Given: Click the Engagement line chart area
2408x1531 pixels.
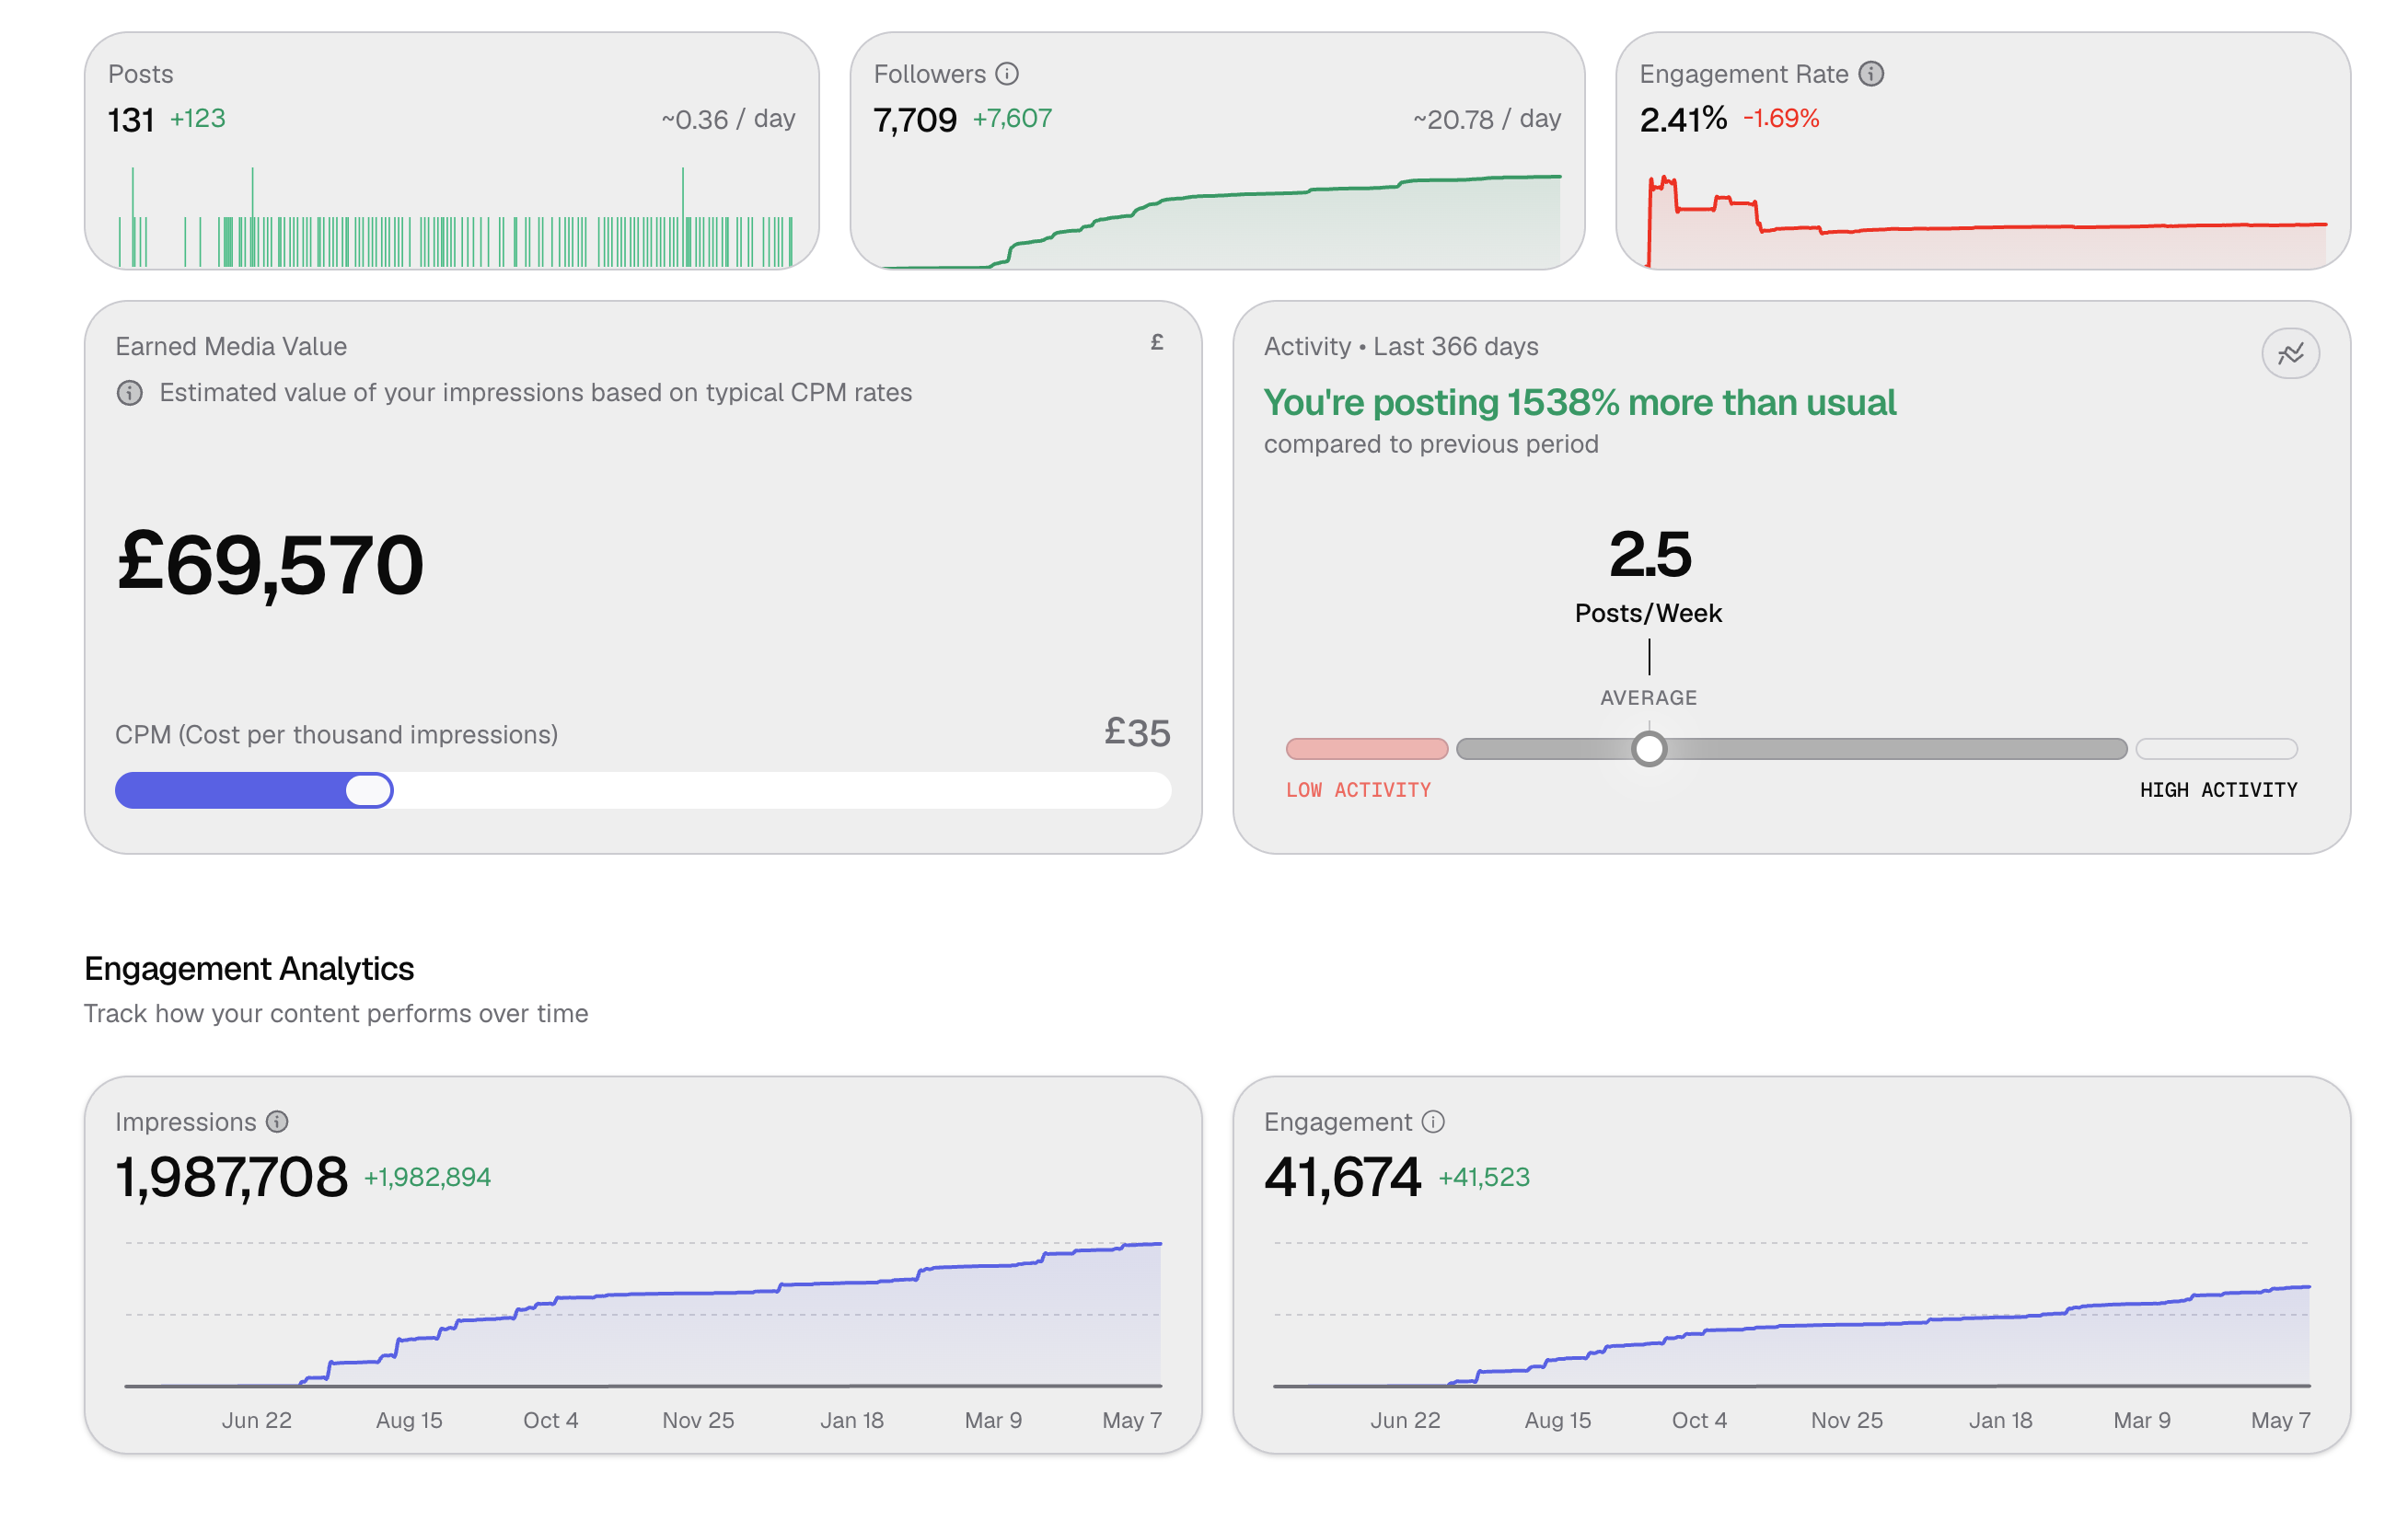Looking at the screenshot, I should tap(1791, 1313).
